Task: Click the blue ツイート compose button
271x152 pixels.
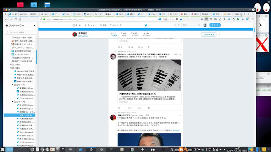Action: point(215,25)
